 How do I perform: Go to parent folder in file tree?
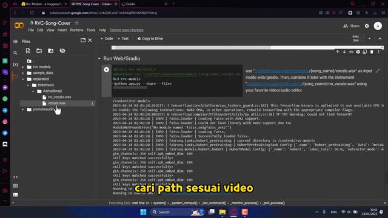(x=29, y=61)
